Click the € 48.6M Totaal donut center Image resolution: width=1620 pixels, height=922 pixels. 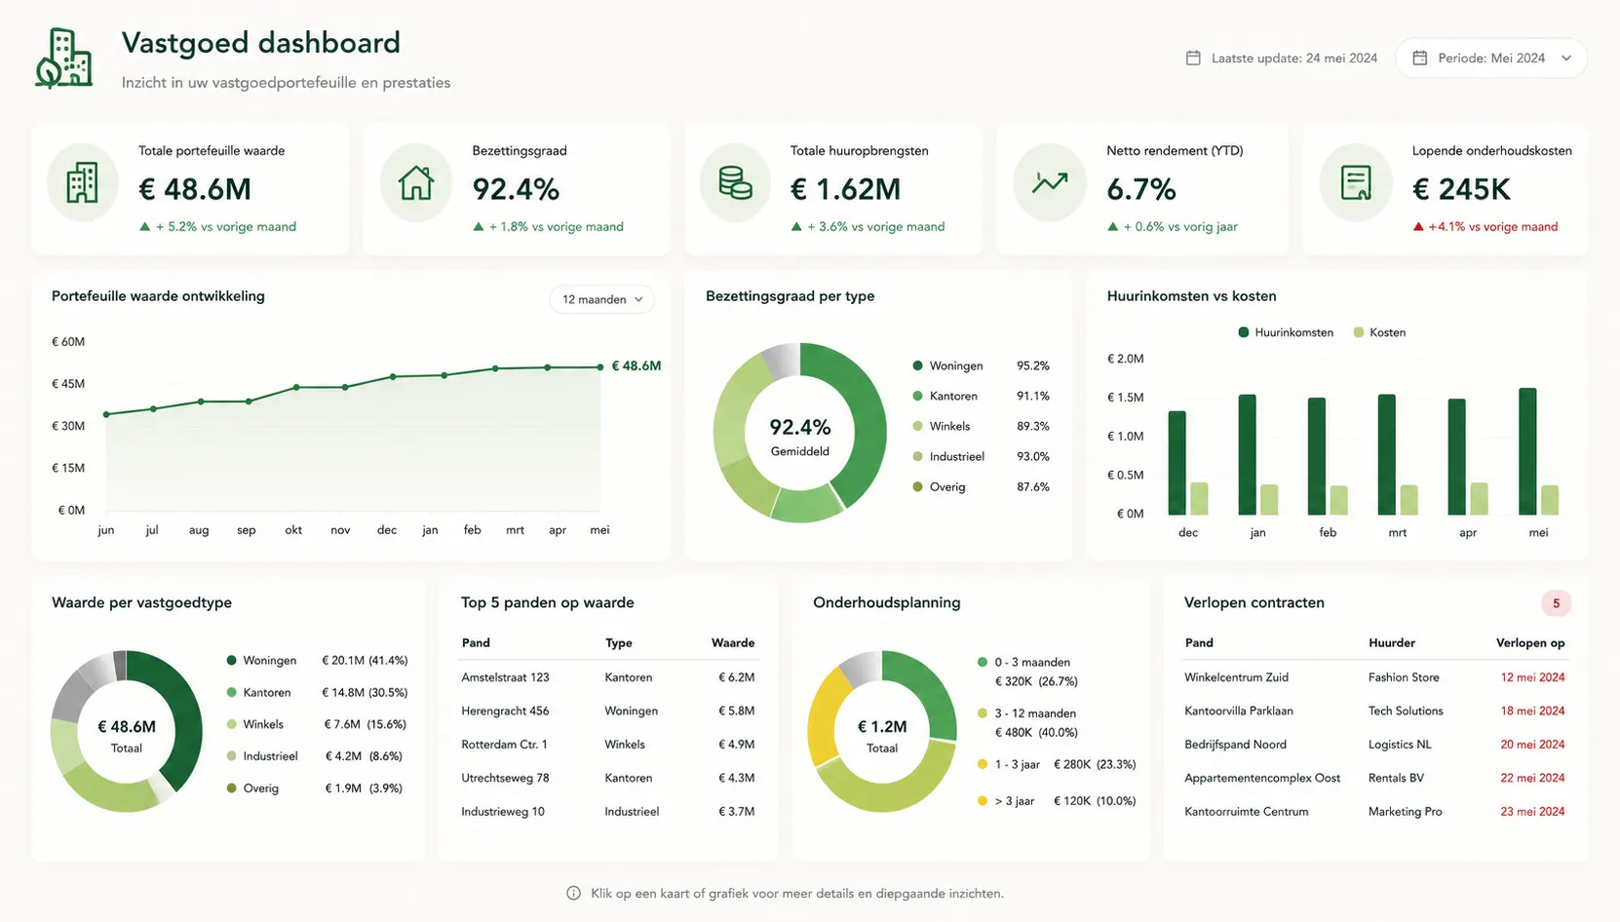(127, 736)
